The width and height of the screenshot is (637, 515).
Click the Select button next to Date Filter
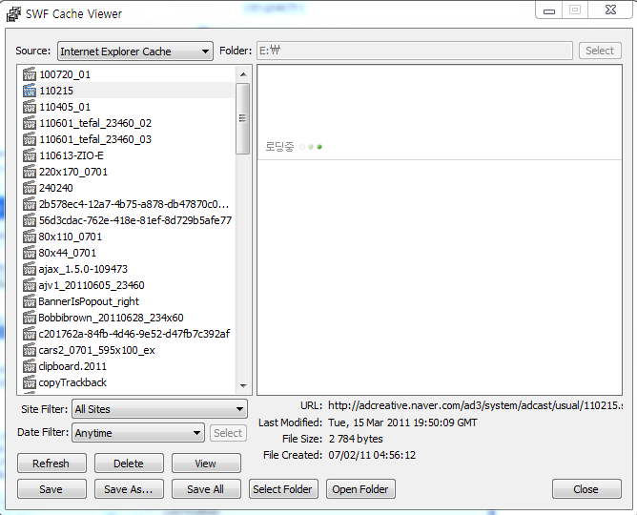tap(228, 433)
